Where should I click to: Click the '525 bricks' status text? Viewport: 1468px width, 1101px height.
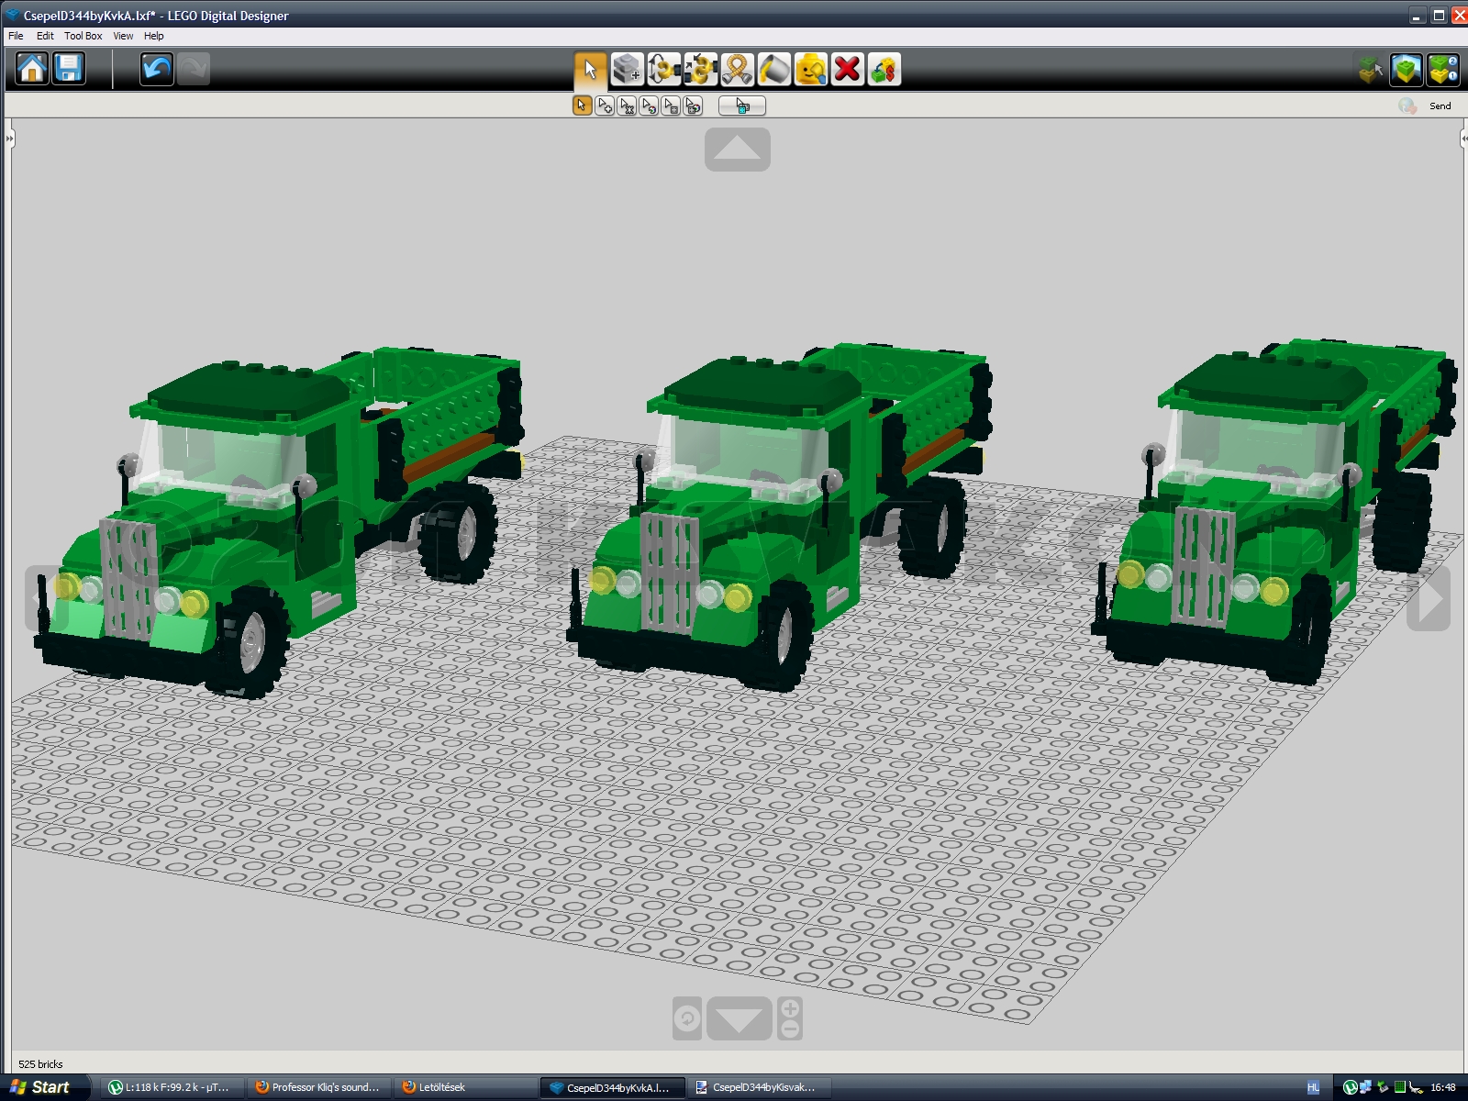40,1064
